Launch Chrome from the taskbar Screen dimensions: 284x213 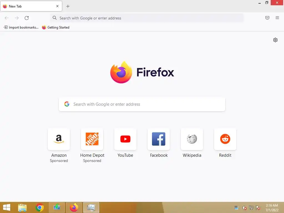[40, 207]
